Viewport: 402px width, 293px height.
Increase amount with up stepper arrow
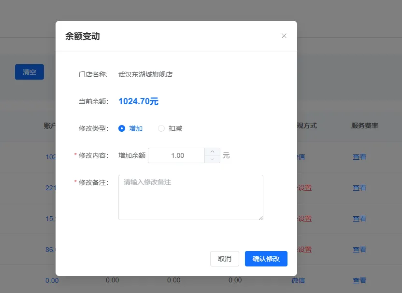click(x=212, y=152)
